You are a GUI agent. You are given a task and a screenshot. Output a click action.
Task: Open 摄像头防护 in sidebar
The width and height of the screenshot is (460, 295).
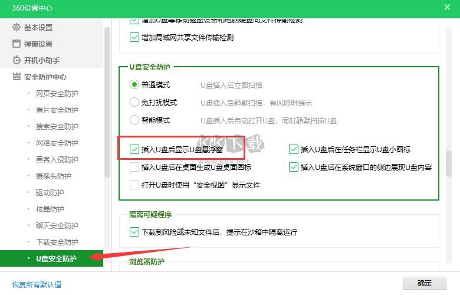54,176
